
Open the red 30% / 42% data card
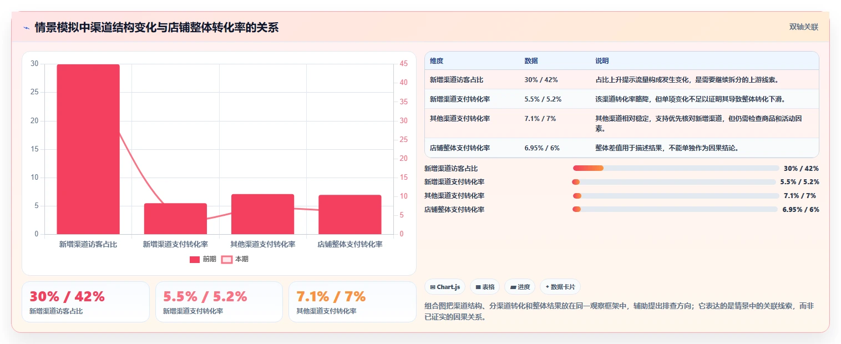click(85, 302)
